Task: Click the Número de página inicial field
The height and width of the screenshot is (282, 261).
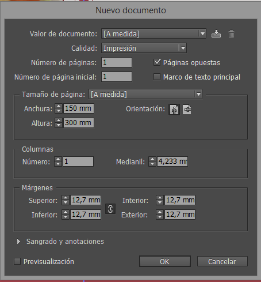Action: [x=117, y=77]
